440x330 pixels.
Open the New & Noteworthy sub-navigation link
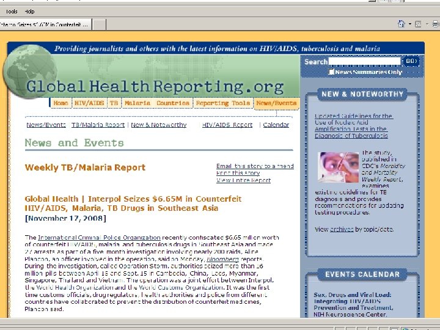(x=159, y=125)
